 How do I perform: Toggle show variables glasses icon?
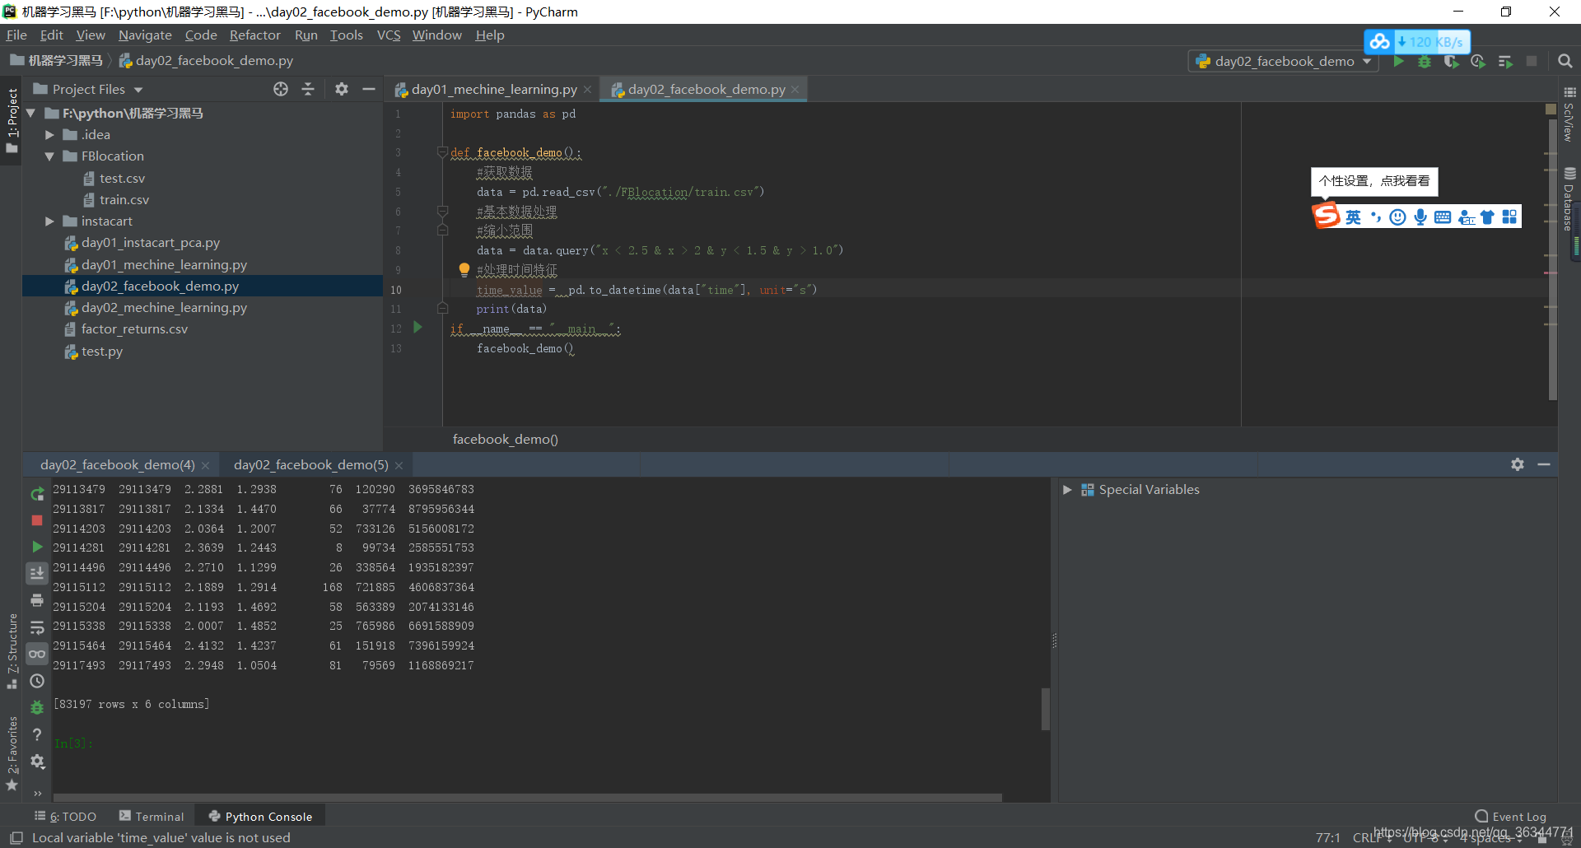[x=37, y=655]
